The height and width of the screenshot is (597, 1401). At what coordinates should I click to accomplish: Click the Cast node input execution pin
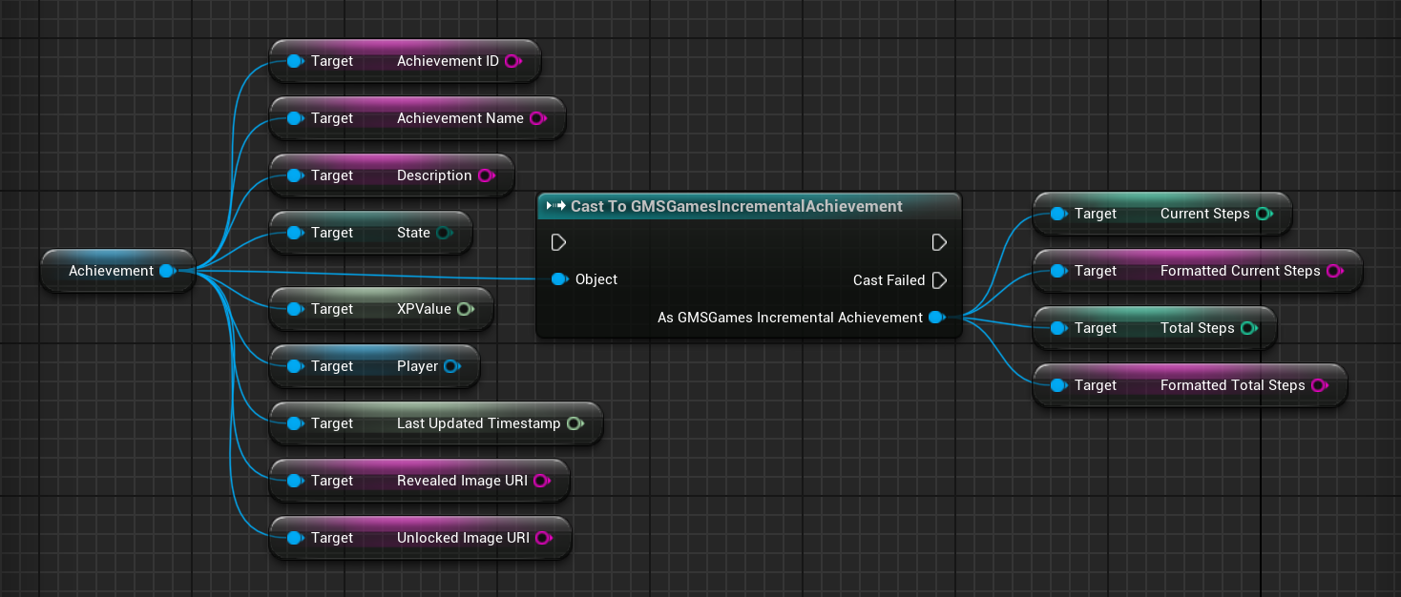pyautogui.click(x=558, y=242)
